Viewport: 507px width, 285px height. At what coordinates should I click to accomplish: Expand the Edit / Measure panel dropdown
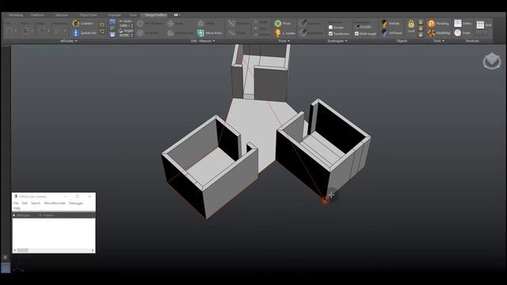coord(214,41)
